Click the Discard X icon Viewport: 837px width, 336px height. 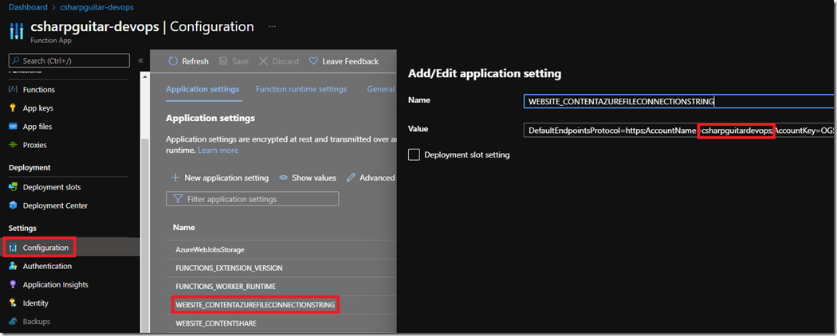click(x=263, y=61)
